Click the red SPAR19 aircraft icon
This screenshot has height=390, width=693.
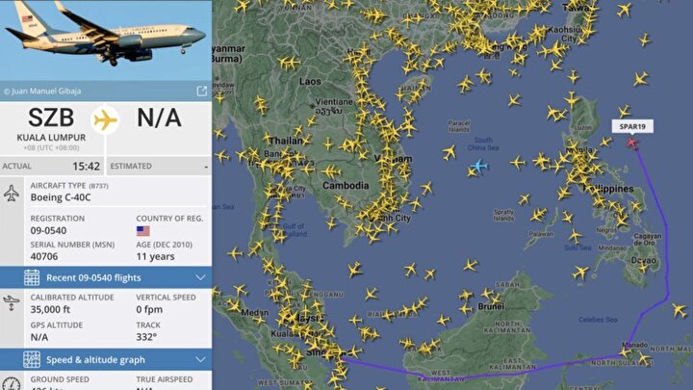coord(632,143)
